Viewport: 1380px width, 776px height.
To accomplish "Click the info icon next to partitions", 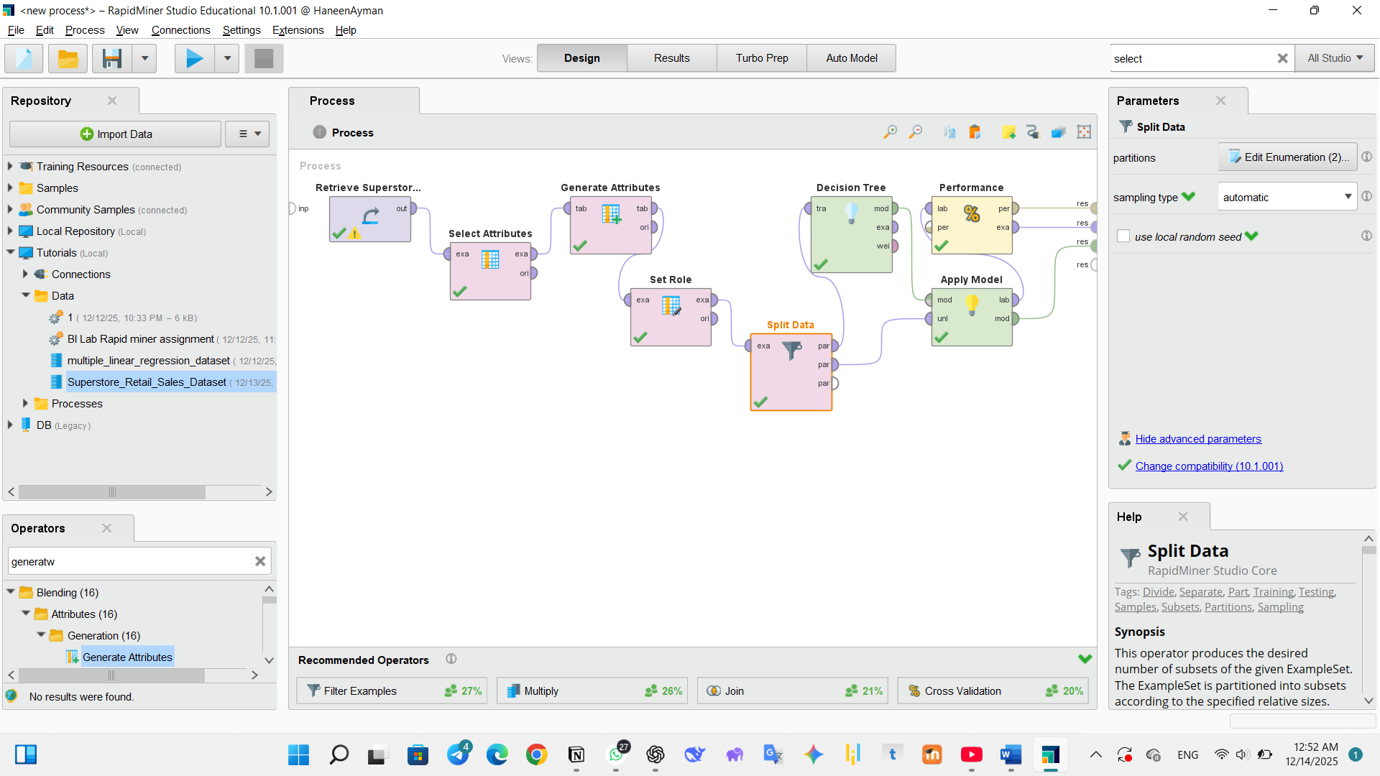I will coord(1366,157).
